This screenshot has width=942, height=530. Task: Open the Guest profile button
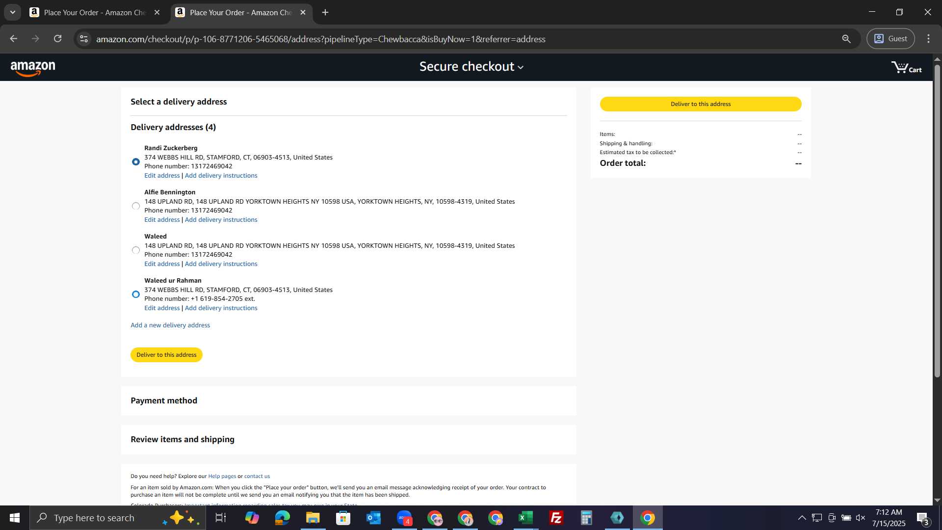pos(890,39)
